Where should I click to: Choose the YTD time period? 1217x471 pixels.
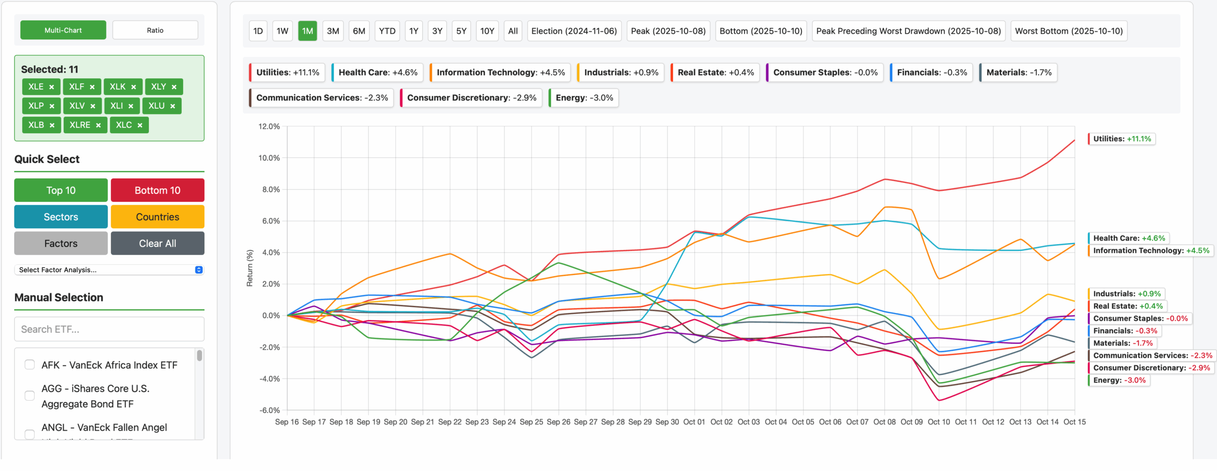pyautogui.click(x=387, y=31)
